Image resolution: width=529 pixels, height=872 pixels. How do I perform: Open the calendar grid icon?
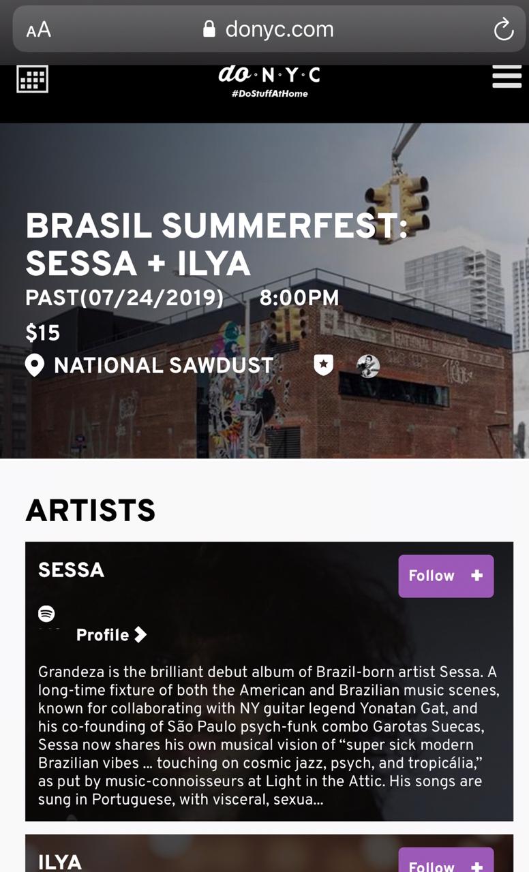[32, 79]
